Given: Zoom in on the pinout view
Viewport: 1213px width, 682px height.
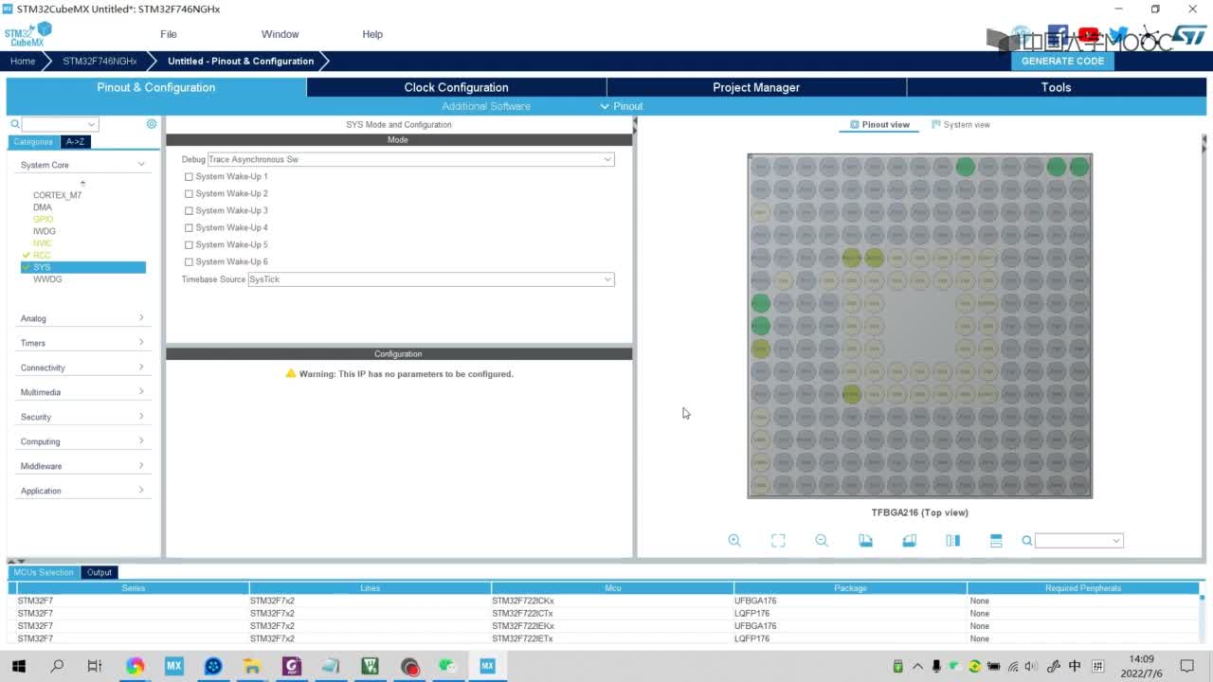Looking at the screenshot, I should 734,540.
